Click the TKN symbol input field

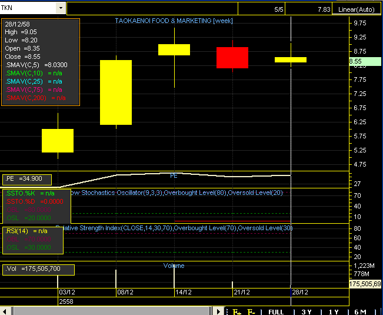click(x=28, y=8)
